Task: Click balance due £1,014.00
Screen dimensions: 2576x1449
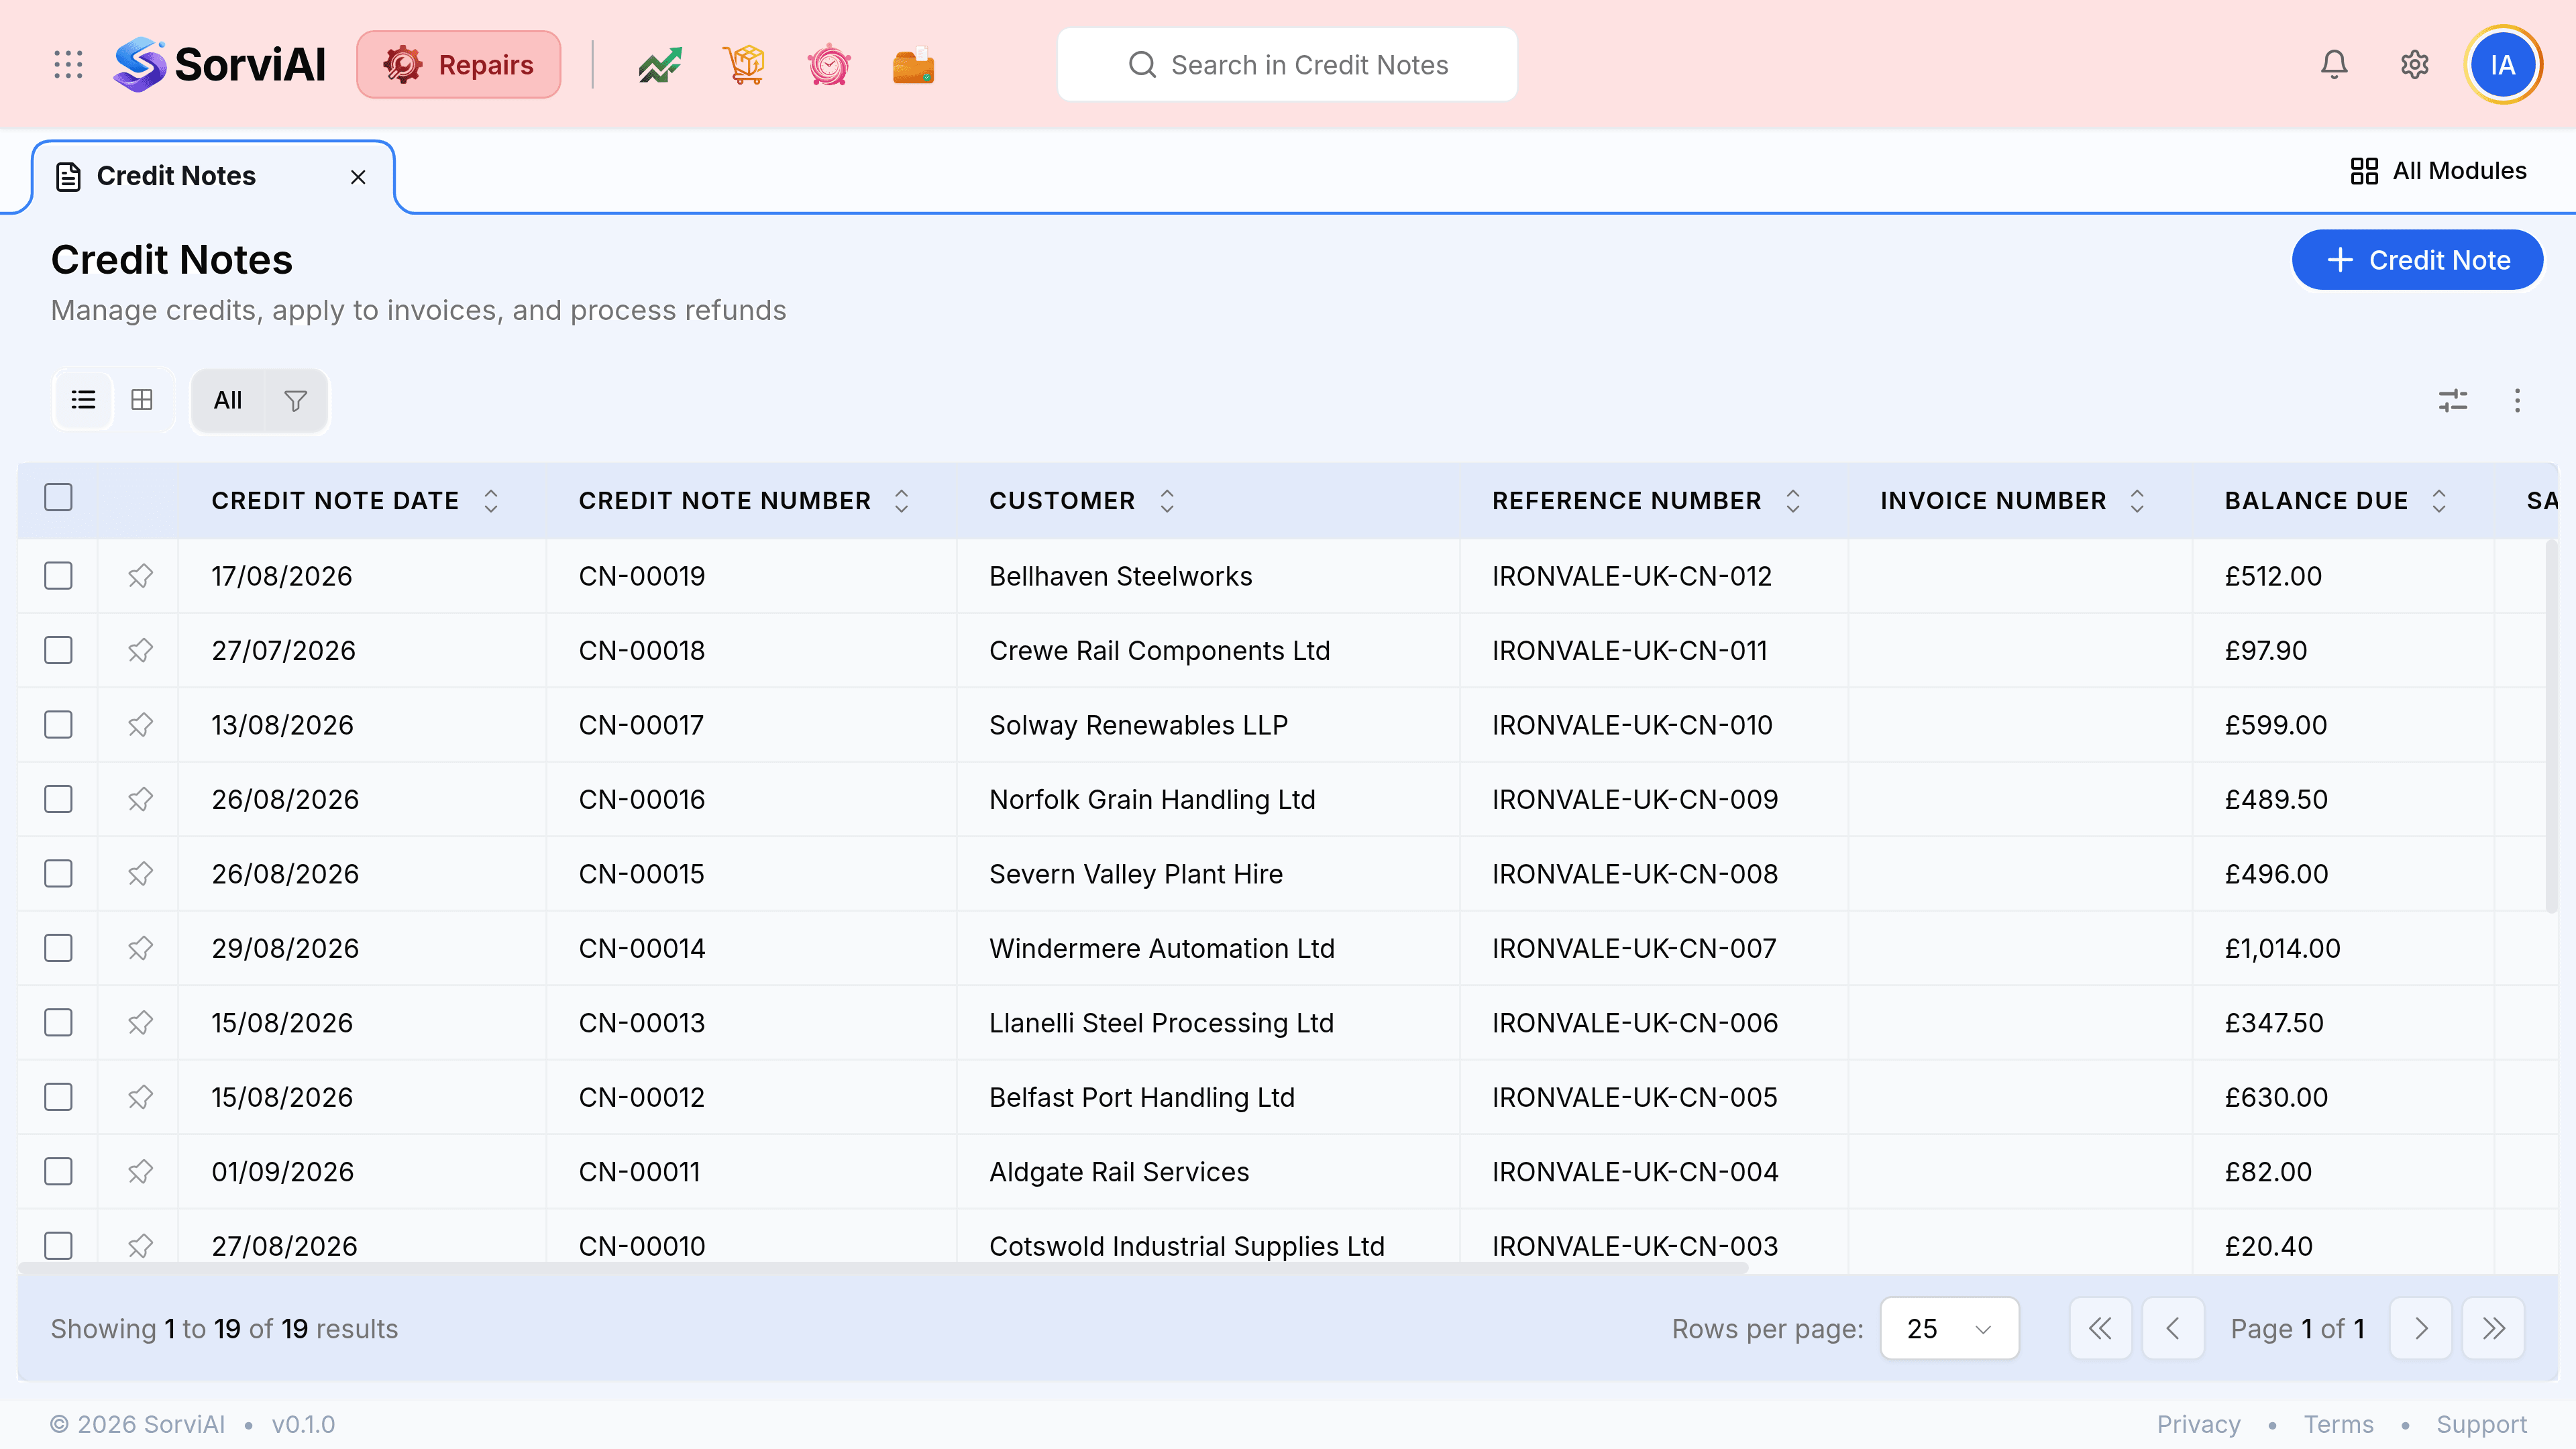Action: click(2282, 948)
